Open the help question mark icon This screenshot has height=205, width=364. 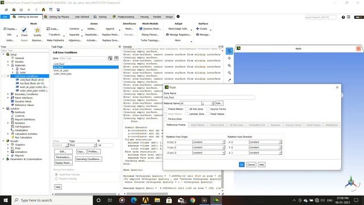[343, 17]
